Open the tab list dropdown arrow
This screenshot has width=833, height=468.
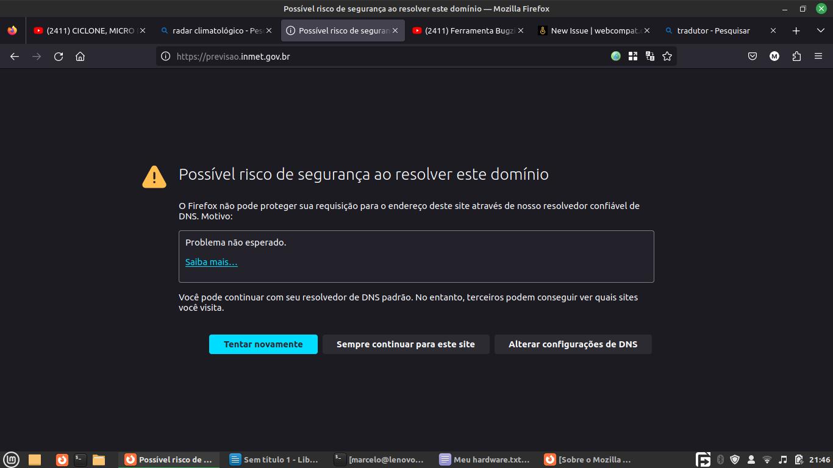click(x=820, y=30)
